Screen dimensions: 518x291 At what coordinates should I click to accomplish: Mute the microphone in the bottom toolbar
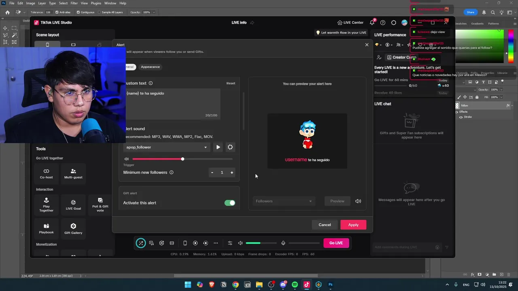(x=283, y=243)
